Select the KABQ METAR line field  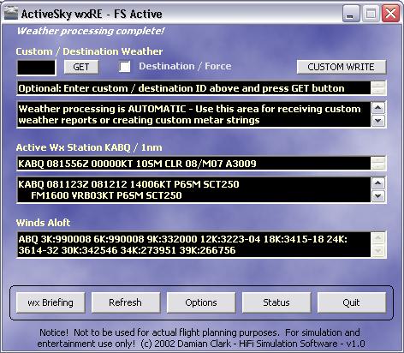[x=194, y=164]
